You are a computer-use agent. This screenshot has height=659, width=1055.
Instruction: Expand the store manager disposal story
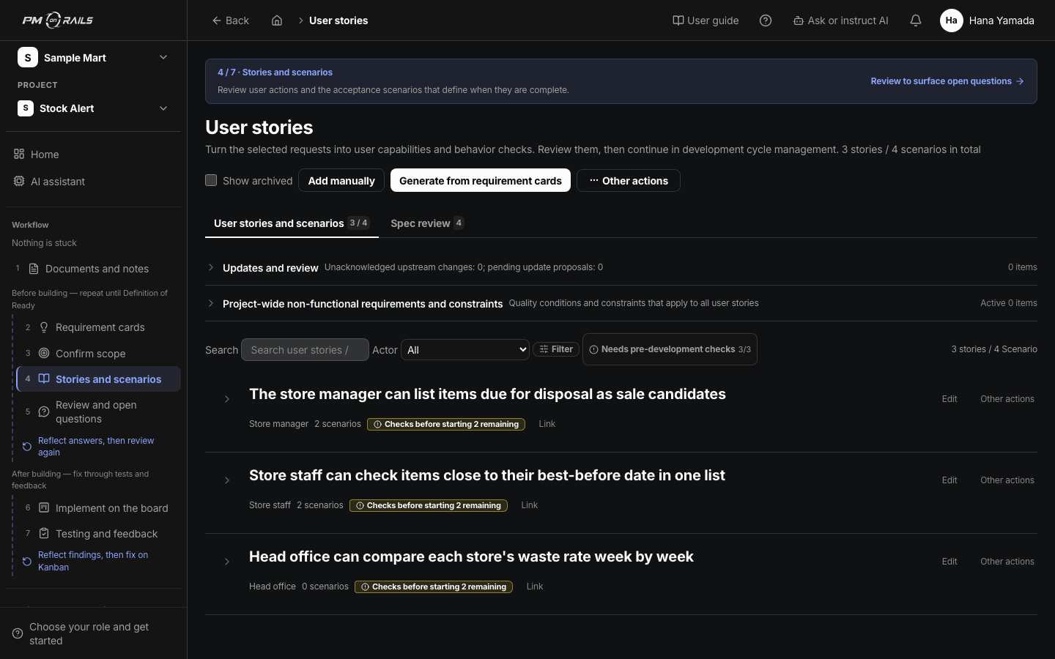tap(227, 399)
